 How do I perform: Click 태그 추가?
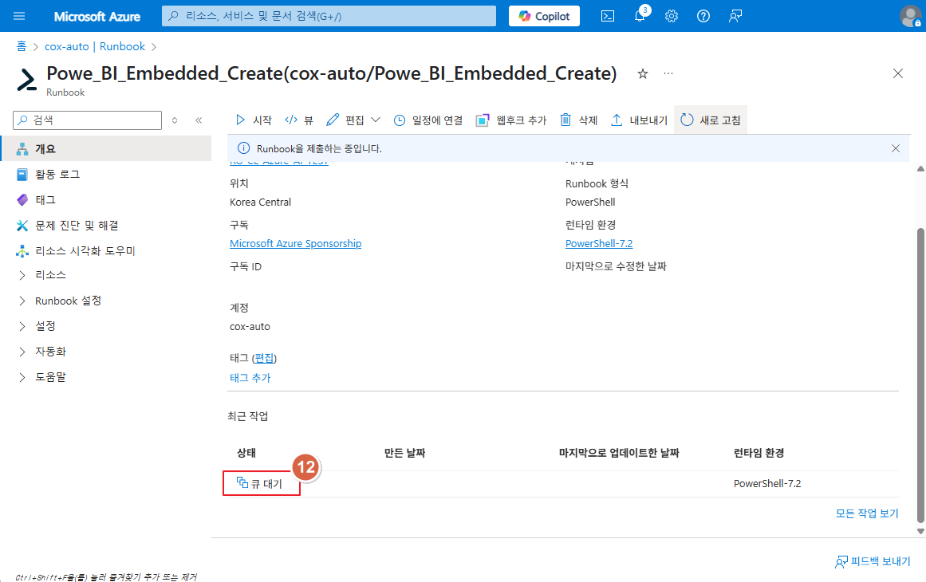point(250,378)
